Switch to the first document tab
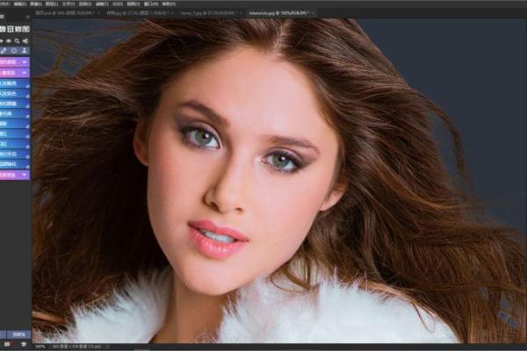The width and height of the screenshot is (527, 351). 54,14
